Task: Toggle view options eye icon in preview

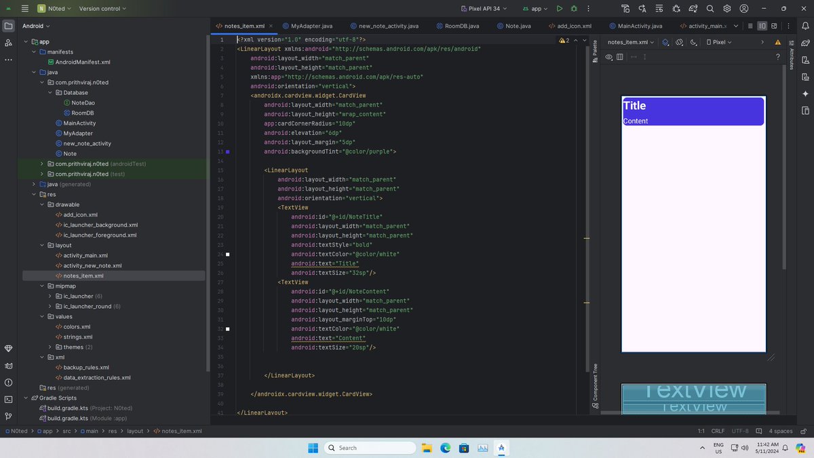Action: pos(608,57)
